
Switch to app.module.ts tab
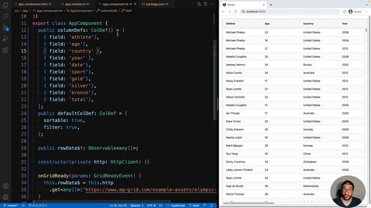click(x=75, y=4)
